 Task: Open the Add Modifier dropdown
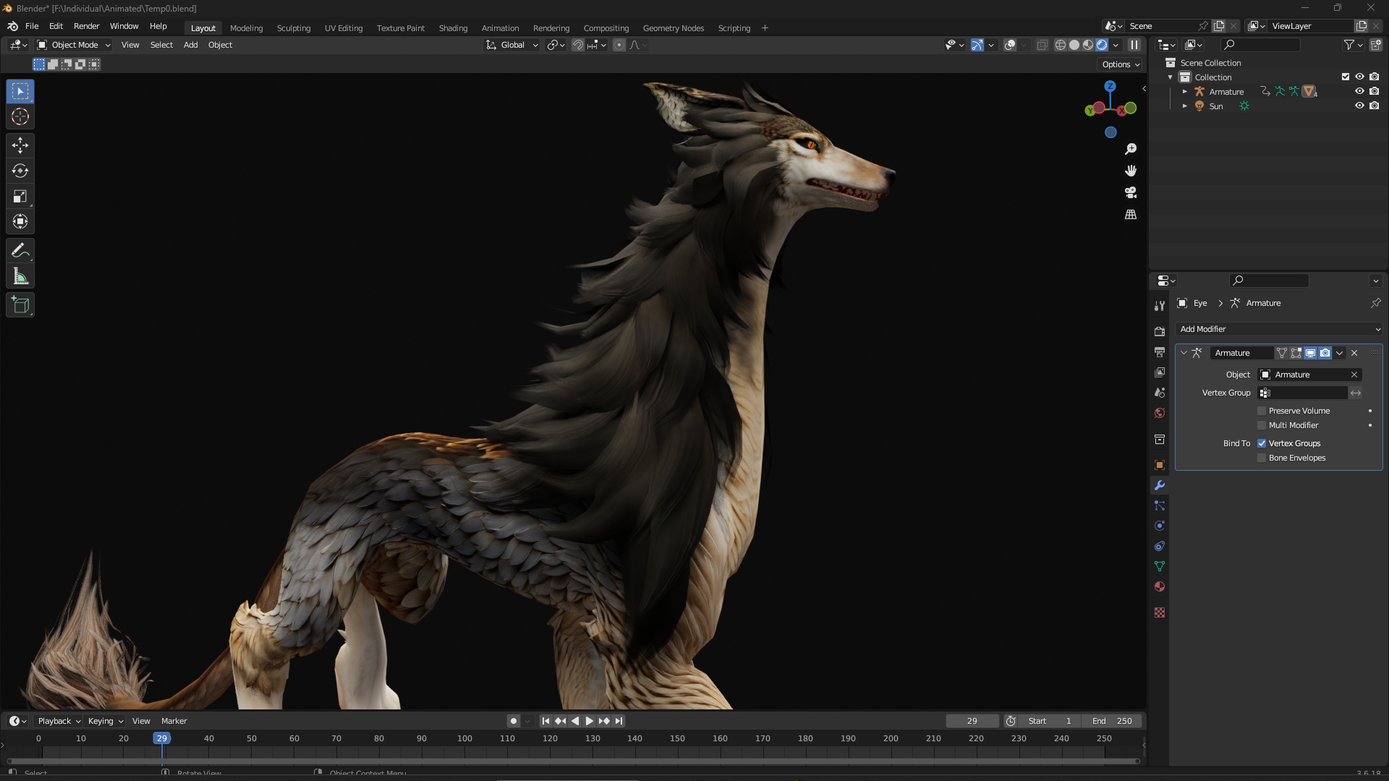pyautogui.click(x=1278, y=329)
